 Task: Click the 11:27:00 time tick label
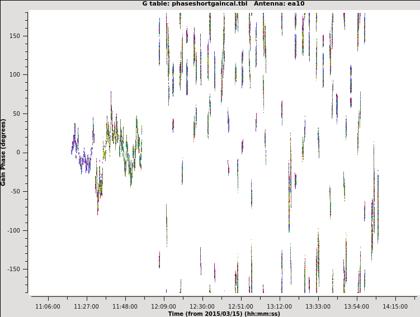[86, 306]
